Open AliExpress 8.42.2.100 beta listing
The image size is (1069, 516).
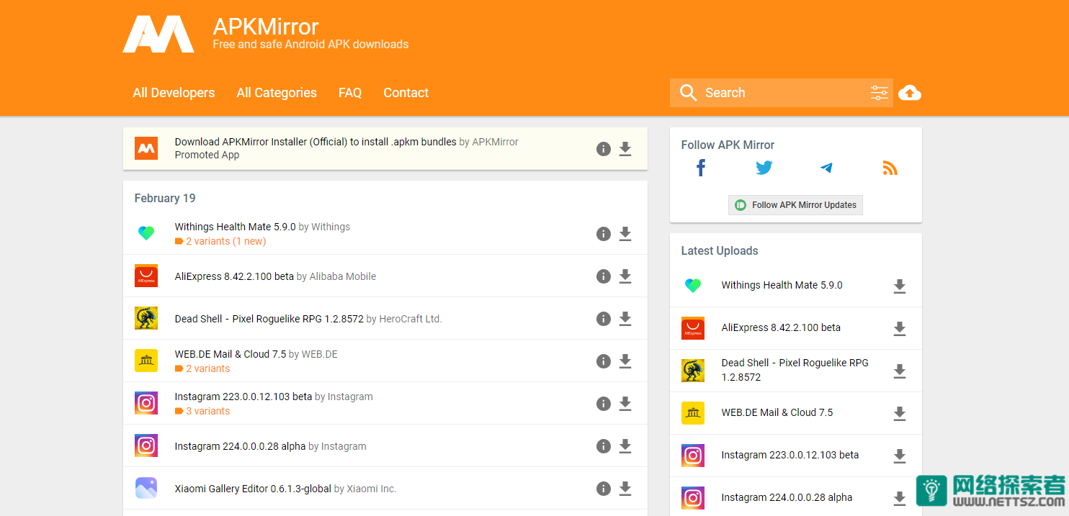234,276
